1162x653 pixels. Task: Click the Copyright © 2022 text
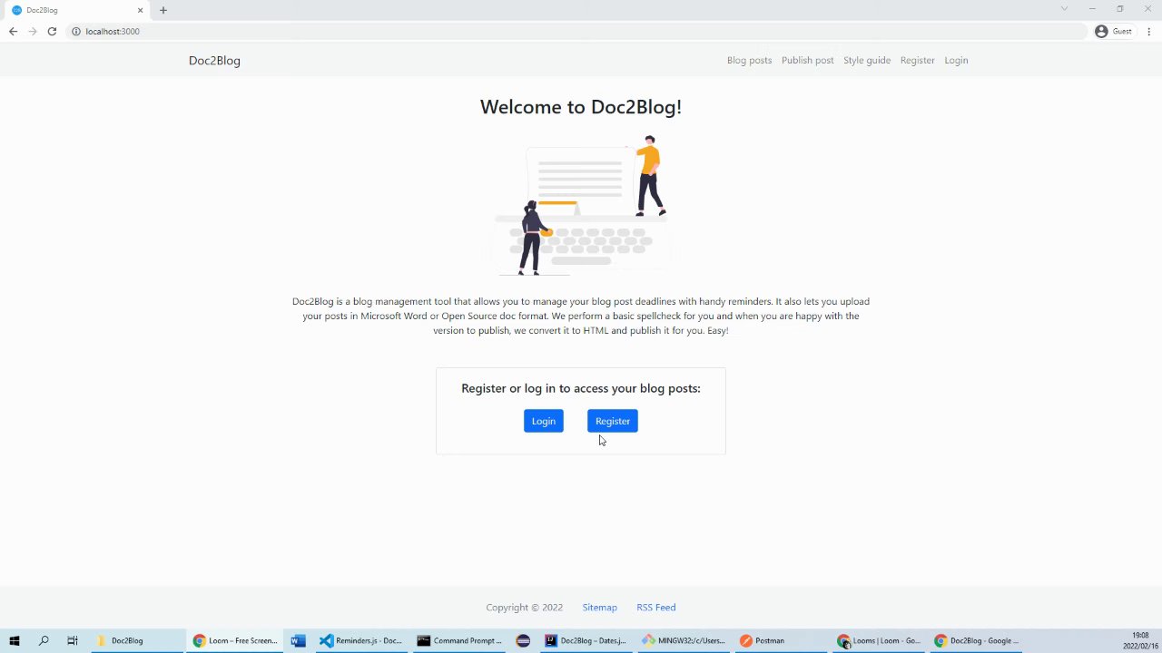524,608
